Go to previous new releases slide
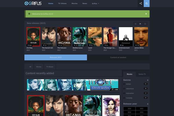 [135, 24]
